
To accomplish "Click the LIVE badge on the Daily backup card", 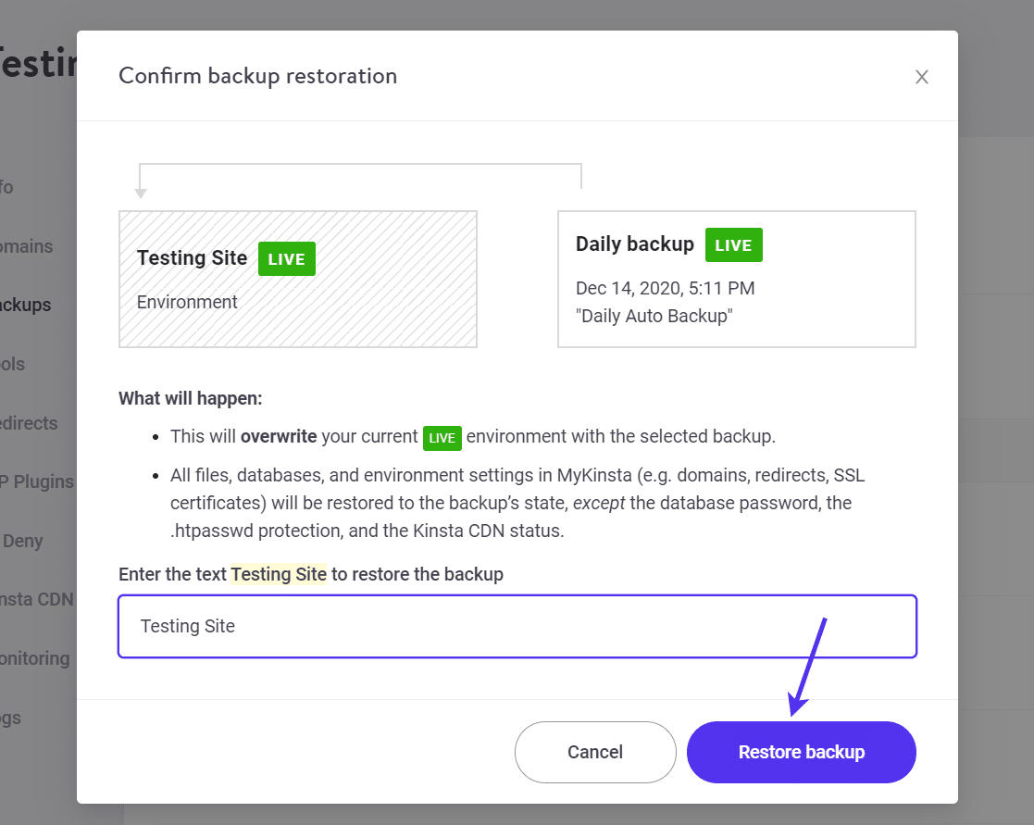I will tap(733, 244).
